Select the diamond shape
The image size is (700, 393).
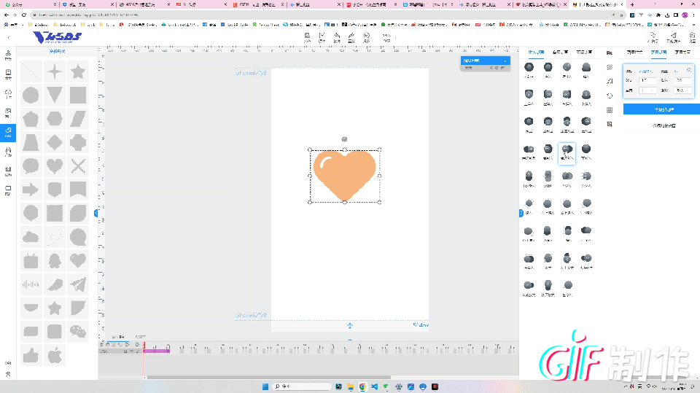[55, 142]
